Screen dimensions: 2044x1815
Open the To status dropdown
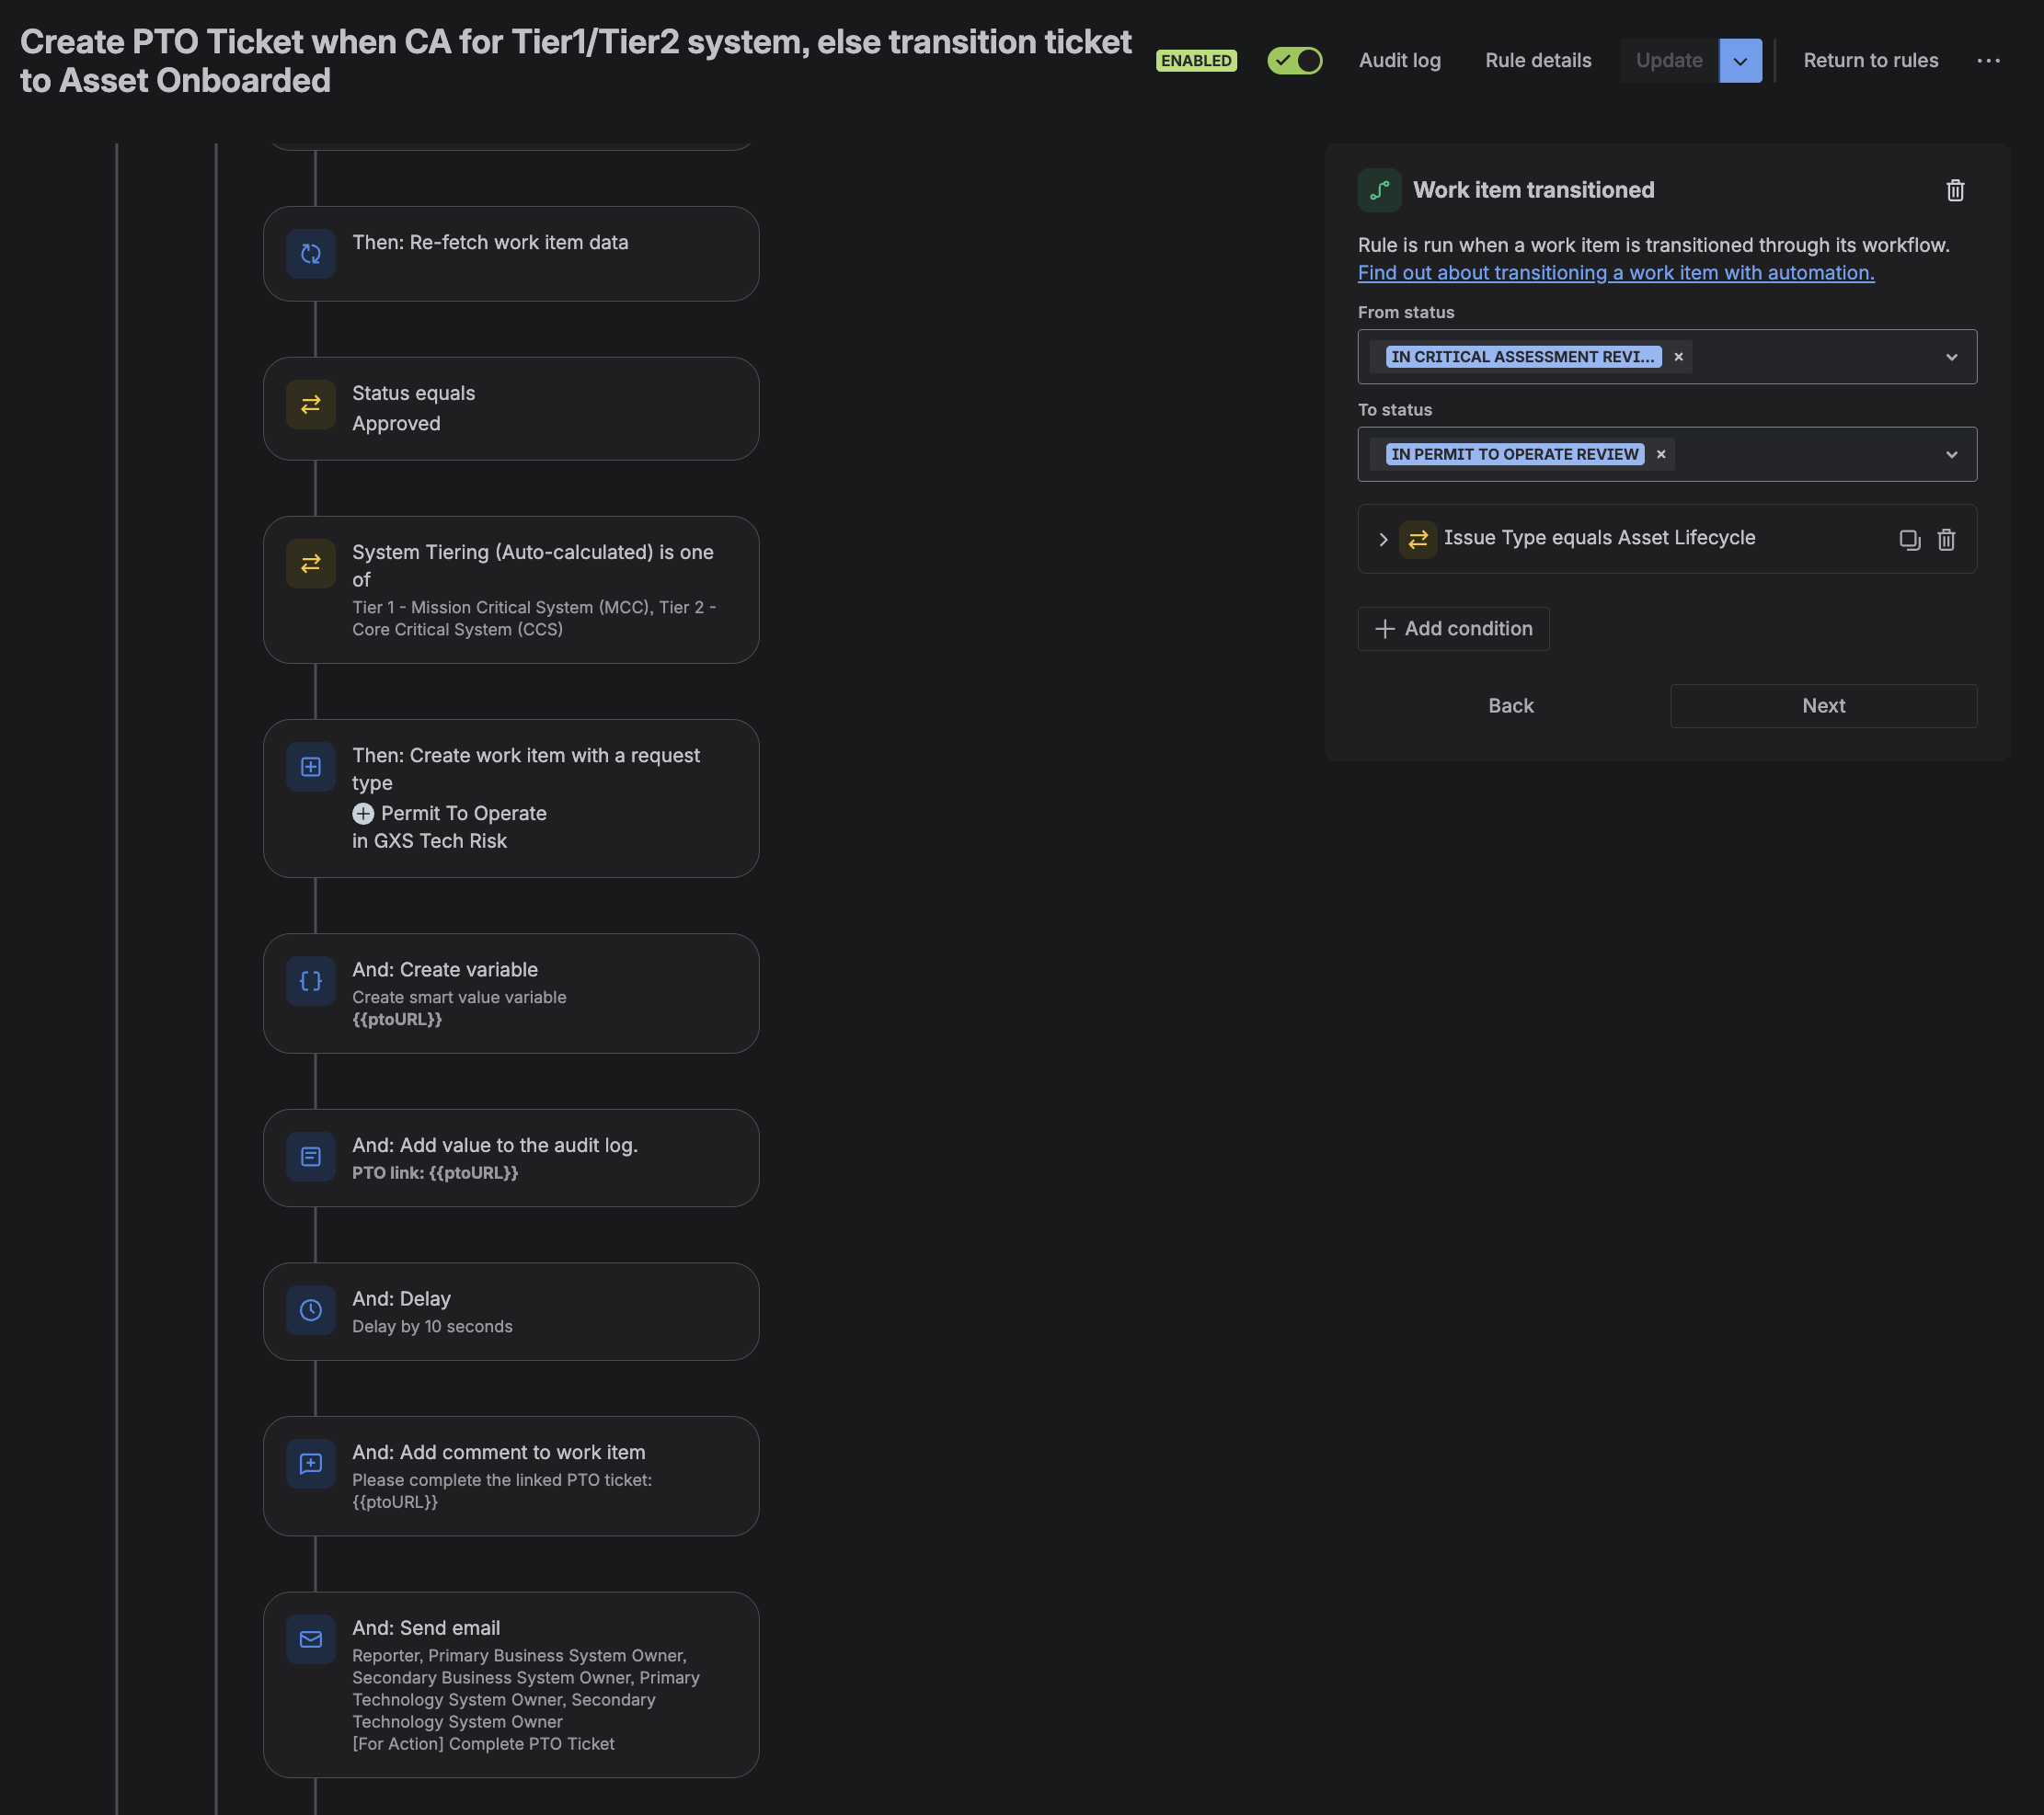pyautogui.click(x=1951, y=455)
